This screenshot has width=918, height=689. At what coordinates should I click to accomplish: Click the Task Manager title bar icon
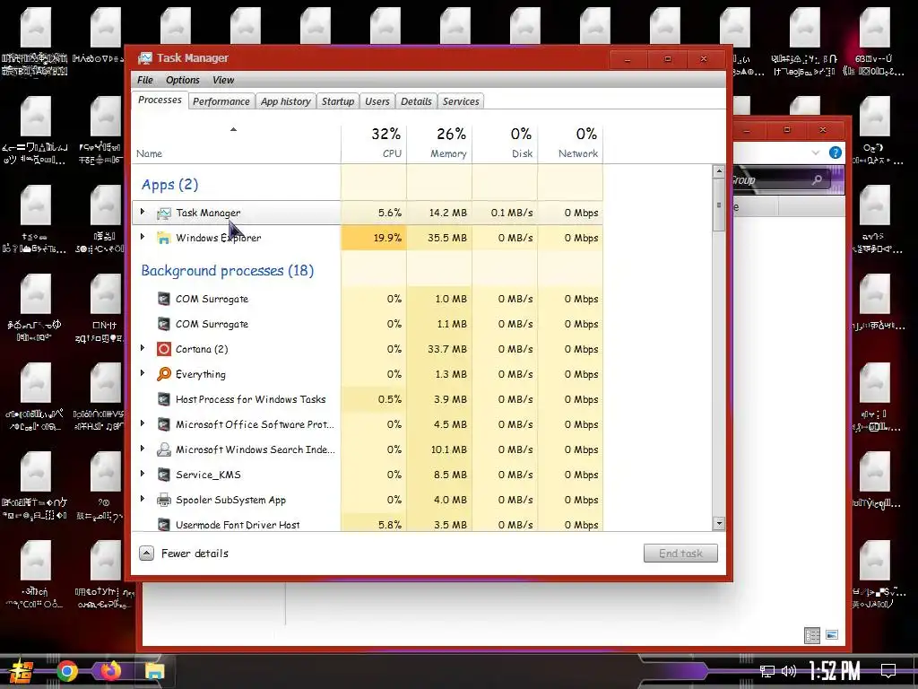[x=144, y=58]
